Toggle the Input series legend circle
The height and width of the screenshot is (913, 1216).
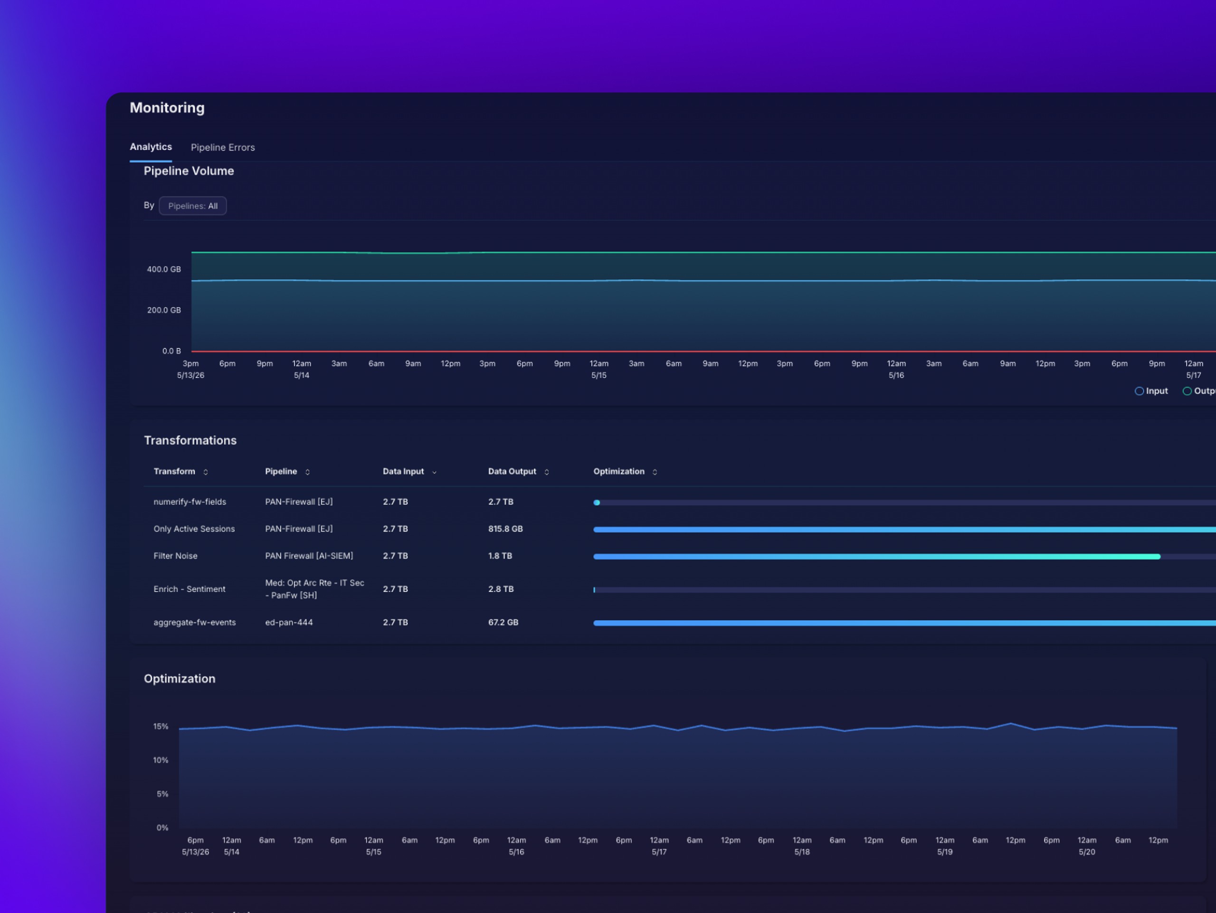(x=1139, y=391)
